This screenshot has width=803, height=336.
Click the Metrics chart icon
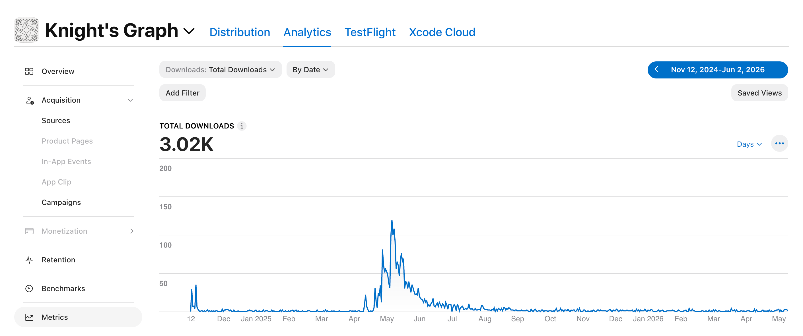coord(29,317)
